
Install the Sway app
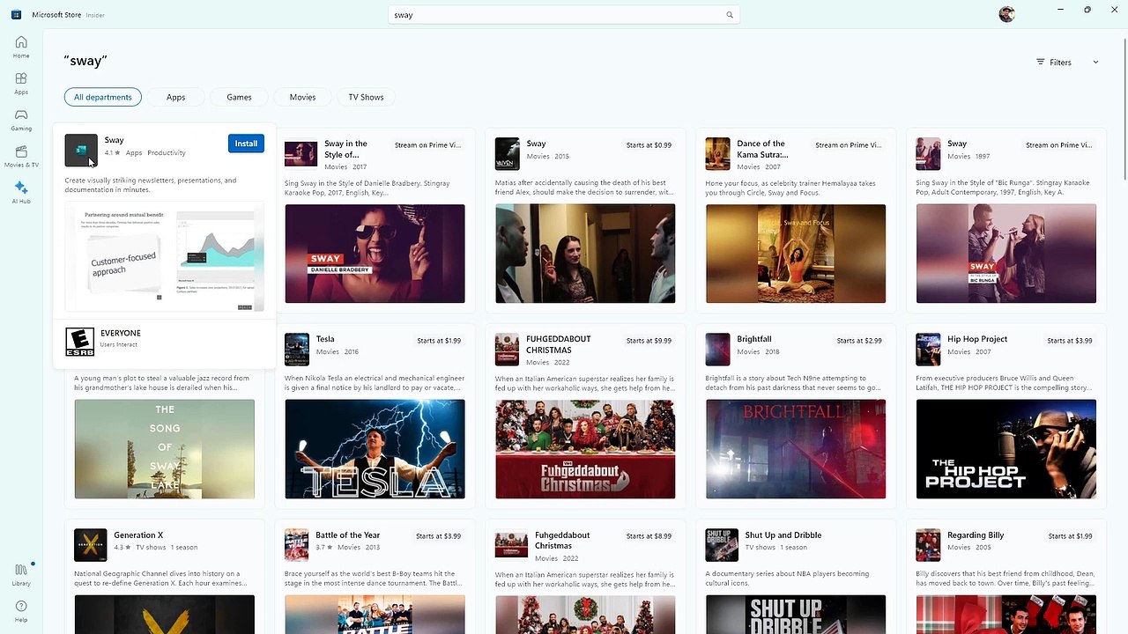click(246, 144)
